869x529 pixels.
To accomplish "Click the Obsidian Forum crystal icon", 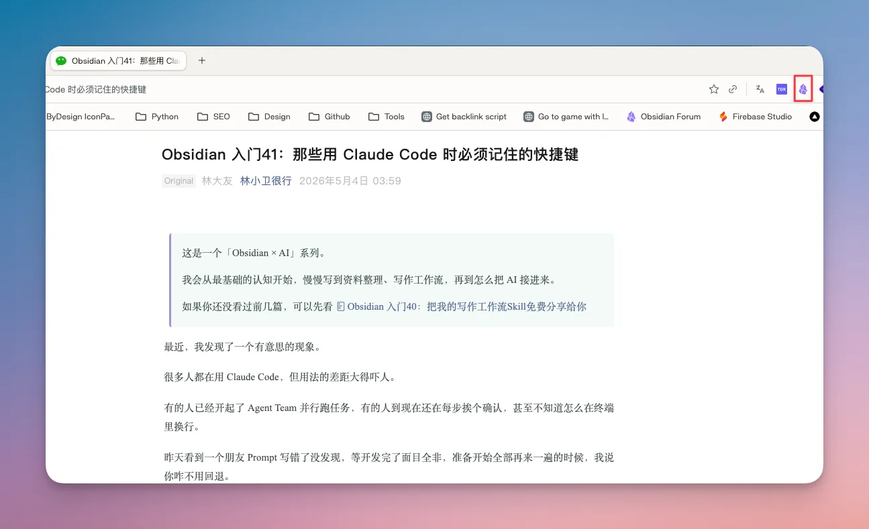I will click(631, 117).
